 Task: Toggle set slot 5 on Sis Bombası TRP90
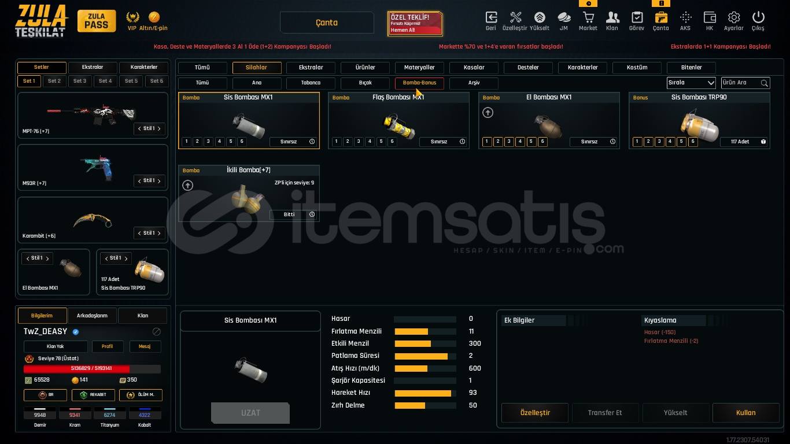[x=681, y=142]
